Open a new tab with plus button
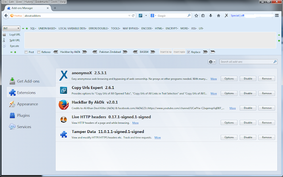283x177 pixels. pos(55,8)
